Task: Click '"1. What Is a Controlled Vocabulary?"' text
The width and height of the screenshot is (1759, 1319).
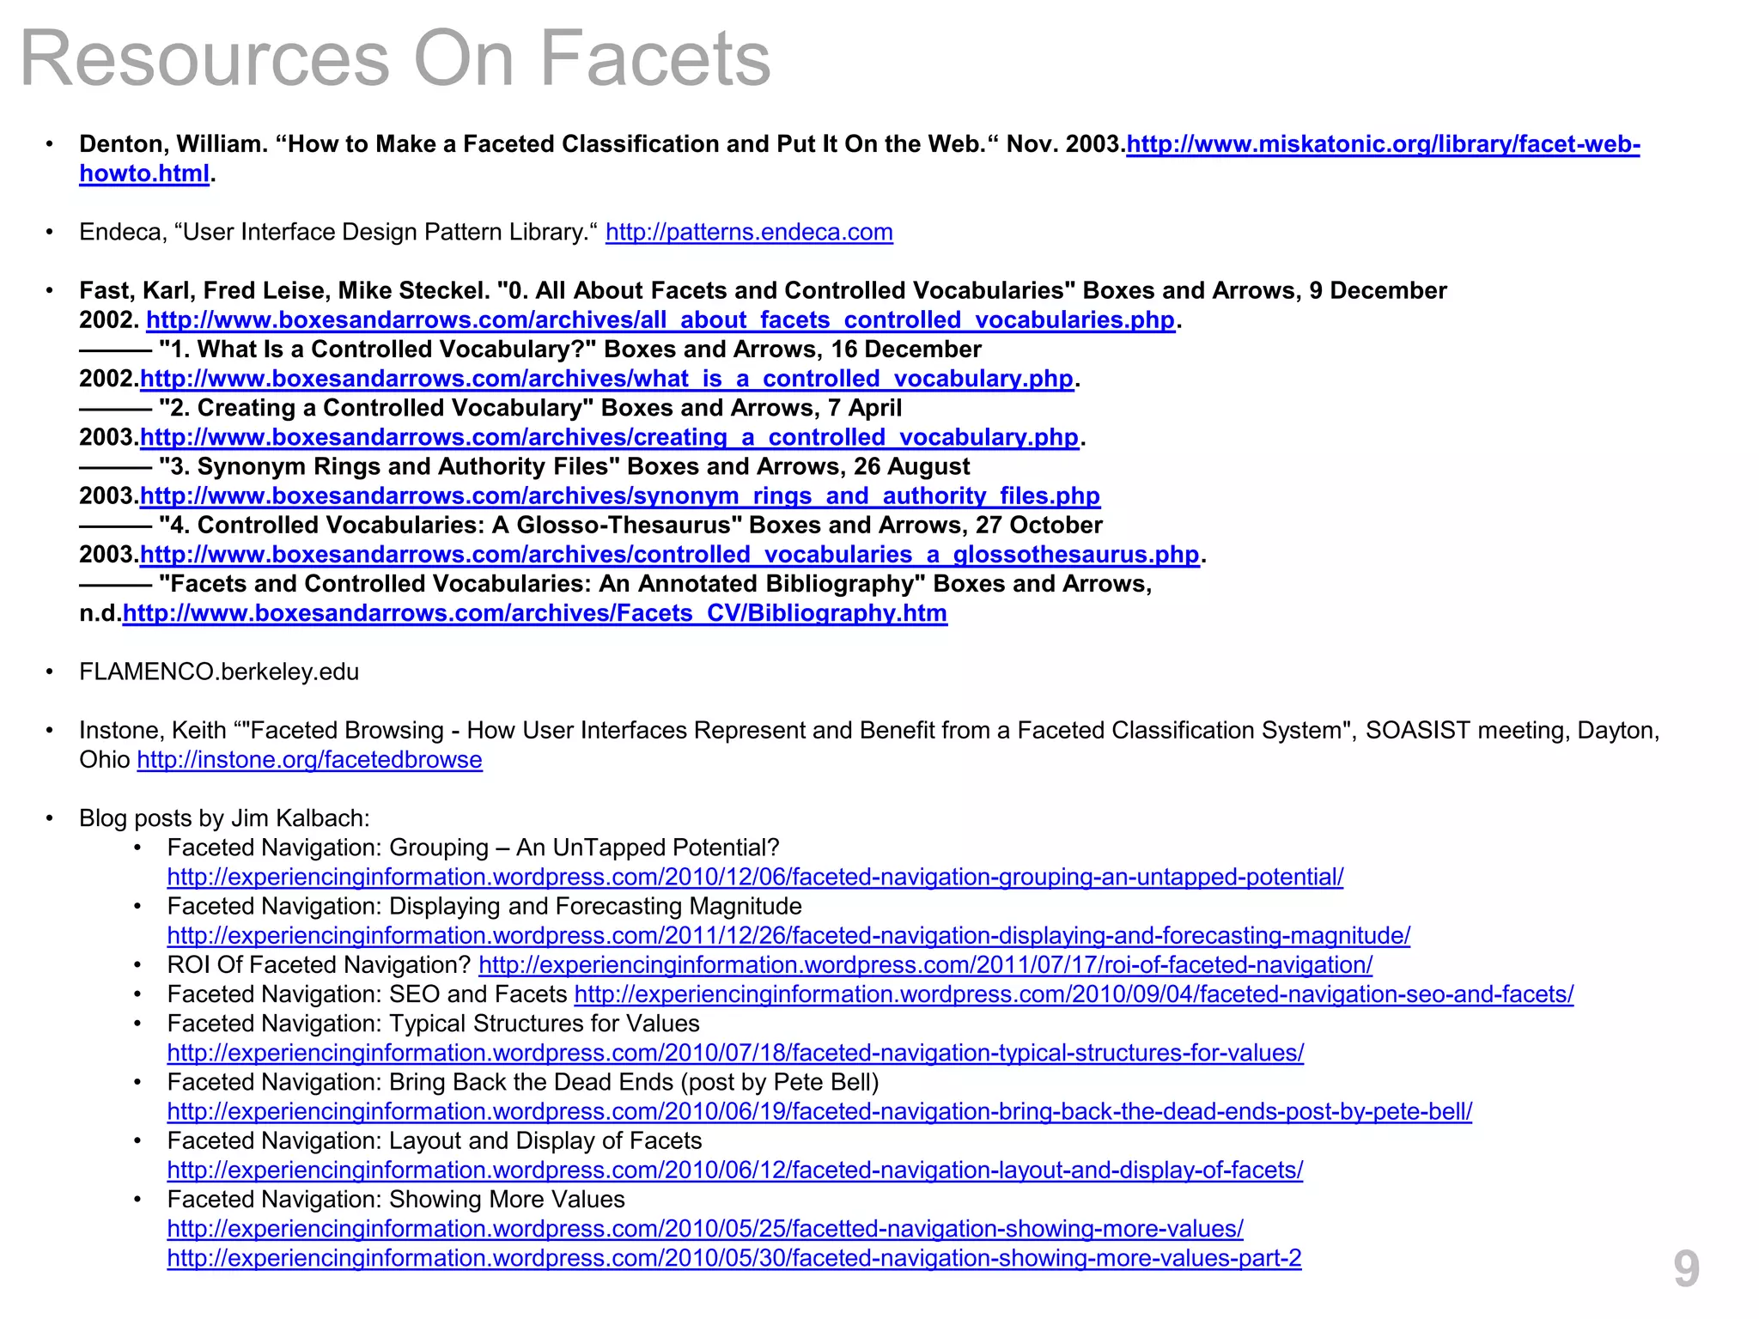Action: [378, 350]
